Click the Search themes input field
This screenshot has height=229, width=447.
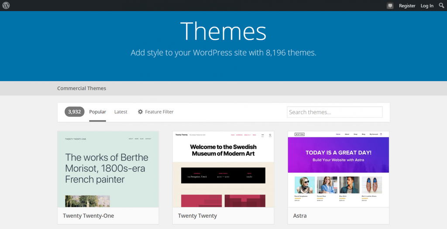point(335,112)
